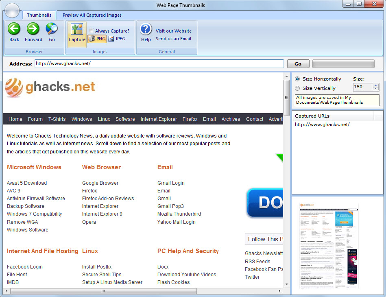Click the horizontal scrollbar thumb
386x297 pixels.
(103, 291)
